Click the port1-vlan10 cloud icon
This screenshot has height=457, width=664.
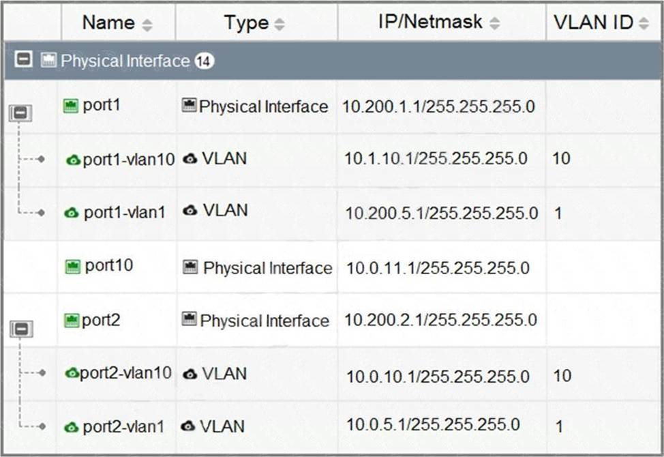coord(73,160)
